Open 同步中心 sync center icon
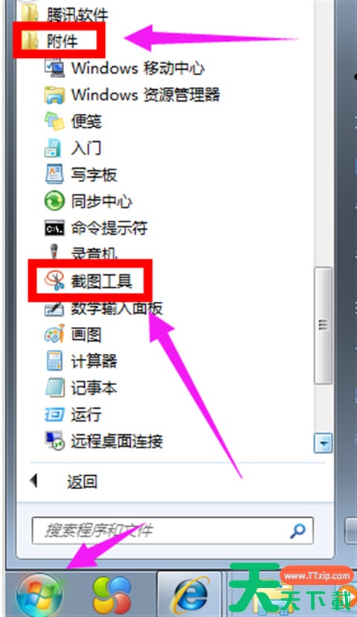Screen dimensions: 357x617 click(x=54, y=201)
